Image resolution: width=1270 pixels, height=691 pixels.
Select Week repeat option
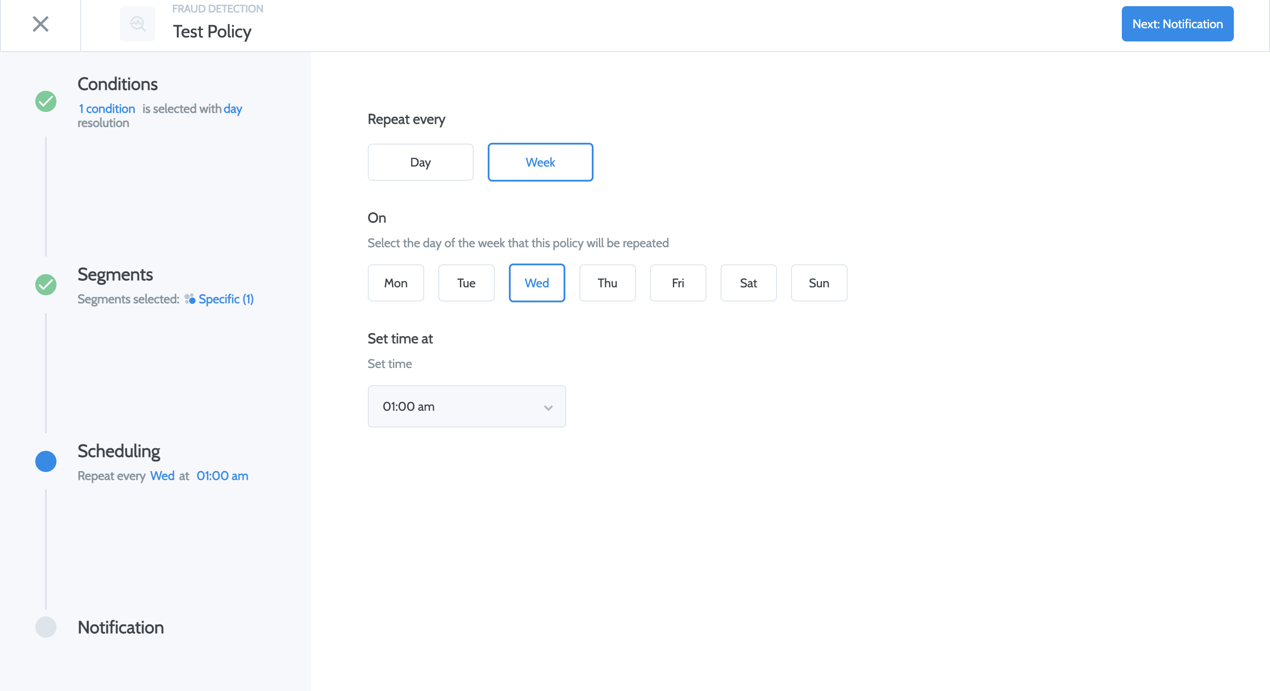[x=540, y=162]
